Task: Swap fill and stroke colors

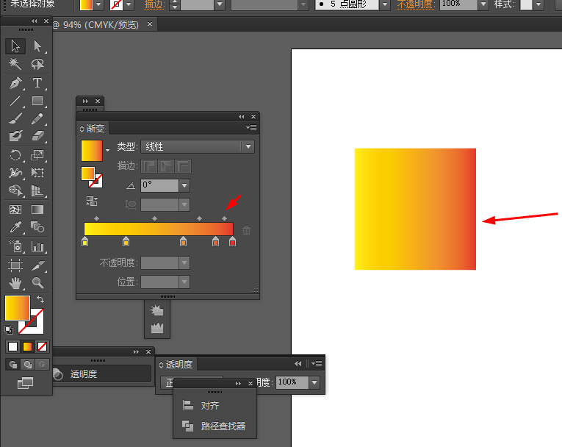Action: click(40, 300)
